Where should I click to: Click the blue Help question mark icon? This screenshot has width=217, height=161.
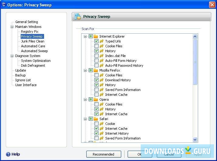8,154
